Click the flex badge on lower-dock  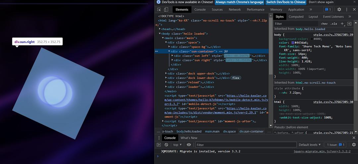[236, 78]
